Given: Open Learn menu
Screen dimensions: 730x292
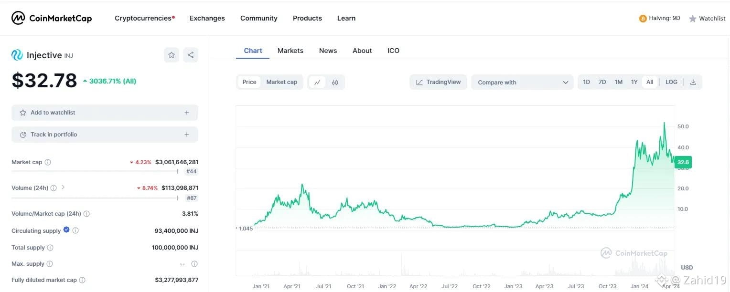Looking at the screenshot, I should [x=346, y=18].
